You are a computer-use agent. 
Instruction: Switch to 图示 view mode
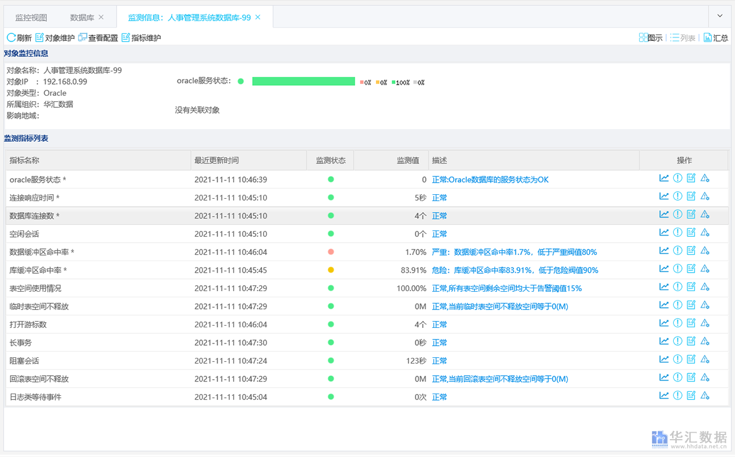tap(651, 37)
